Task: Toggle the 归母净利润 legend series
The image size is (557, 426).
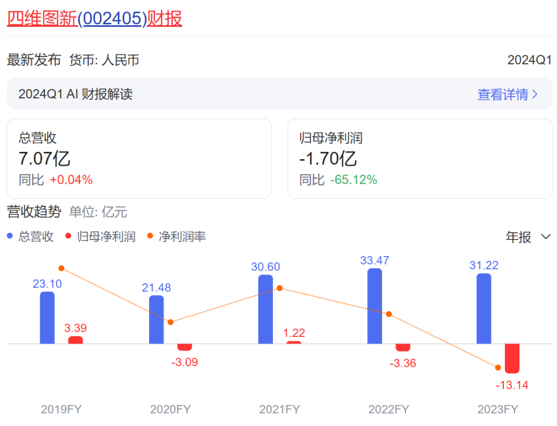Action: (x=101, y=236)
